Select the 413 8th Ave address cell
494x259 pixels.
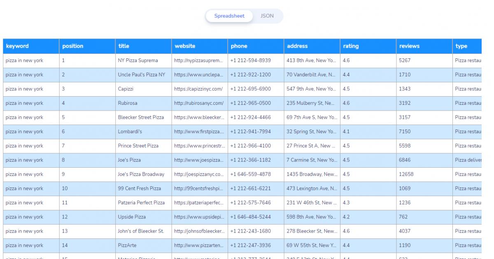pyautogui.click(x=312, y=60)
